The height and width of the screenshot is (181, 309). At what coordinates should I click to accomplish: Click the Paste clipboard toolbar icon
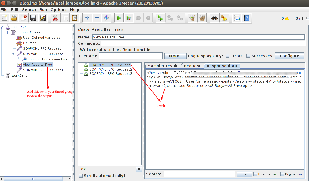(74, 18)
